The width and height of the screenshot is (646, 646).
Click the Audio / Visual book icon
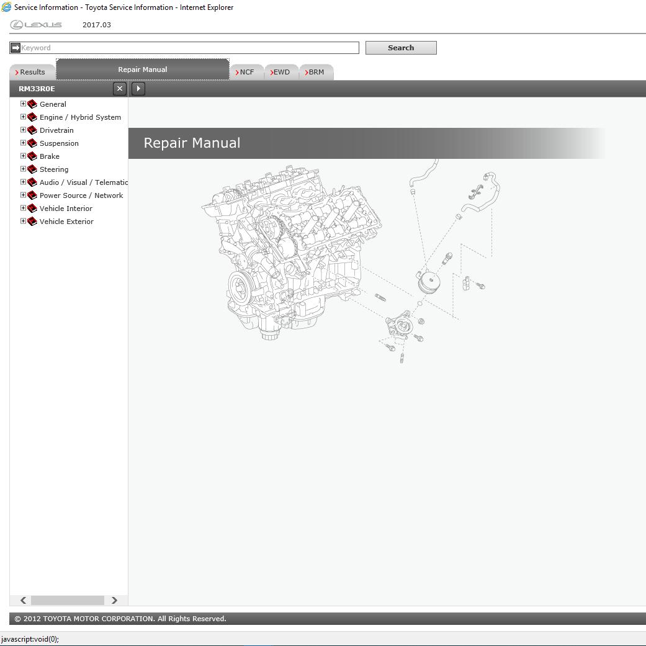coord(32,182)
